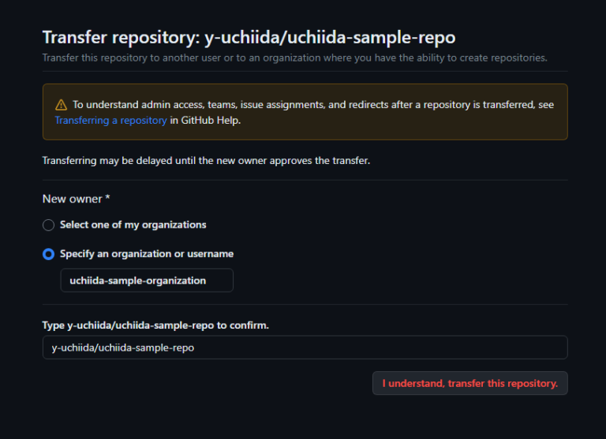
Task: Click the warning triangle icon in alert
Action: click(61, 105)
